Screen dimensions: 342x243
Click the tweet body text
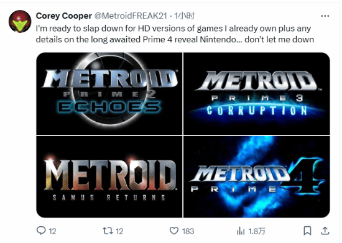[x=175, y=34]
